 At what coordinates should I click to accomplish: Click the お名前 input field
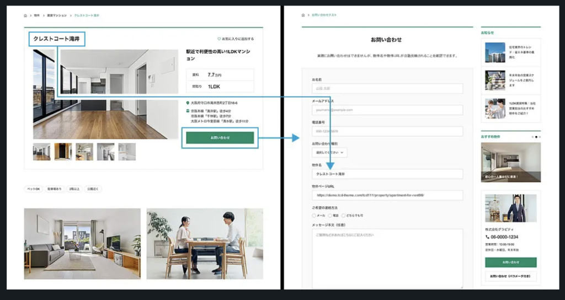(387, 88)
